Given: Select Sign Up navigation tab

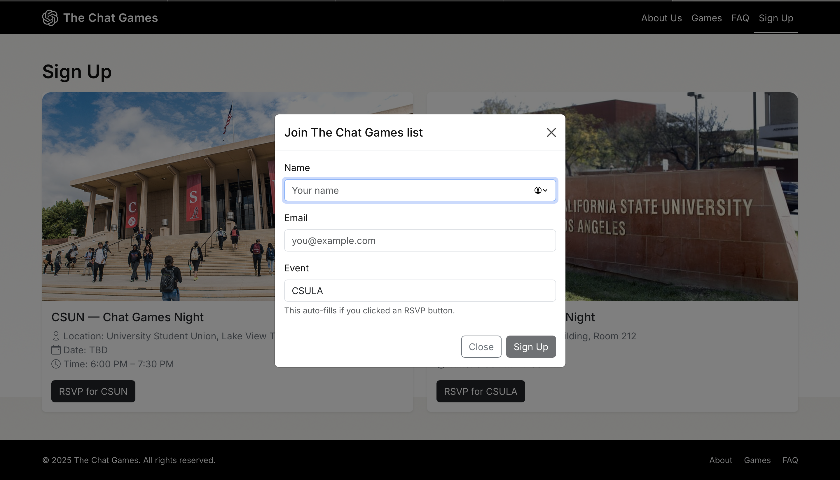Looking at the screenshot, I should pos(776,18).
